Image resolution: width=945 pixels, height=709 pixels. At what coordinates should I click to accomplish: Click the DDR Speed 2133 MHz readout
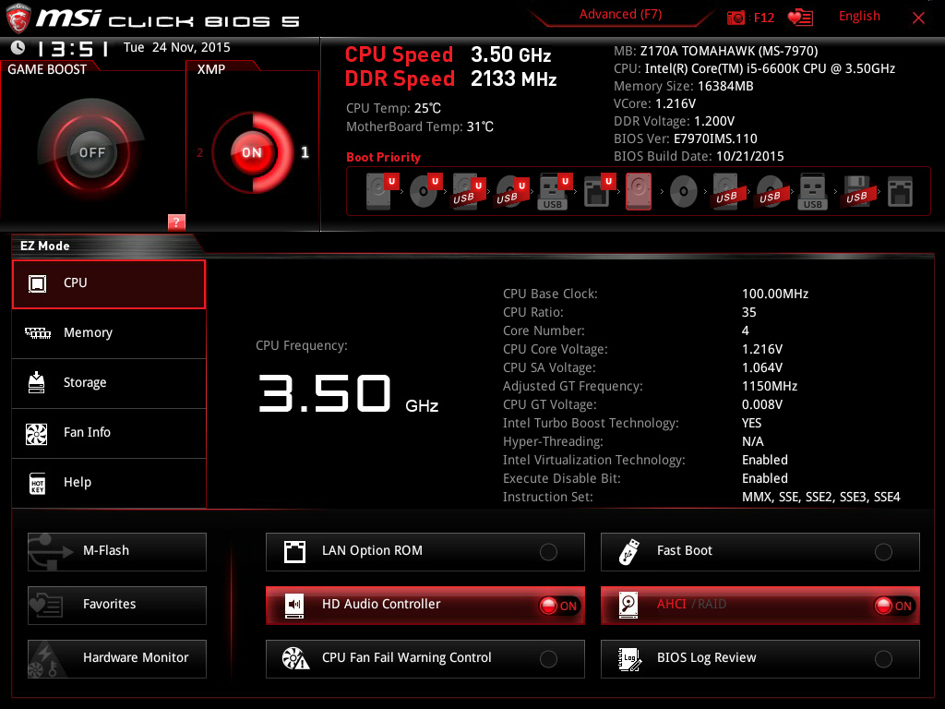pyautogui.click(x=450, y=79)
